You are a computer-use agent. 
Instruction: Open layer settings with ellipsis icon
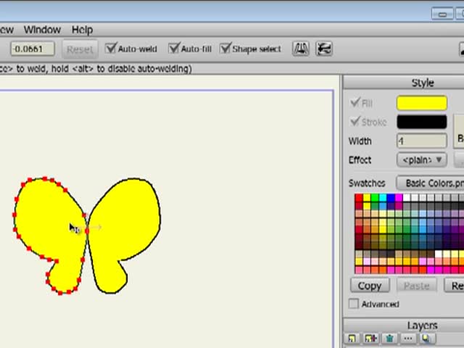[x=408, y=339]
